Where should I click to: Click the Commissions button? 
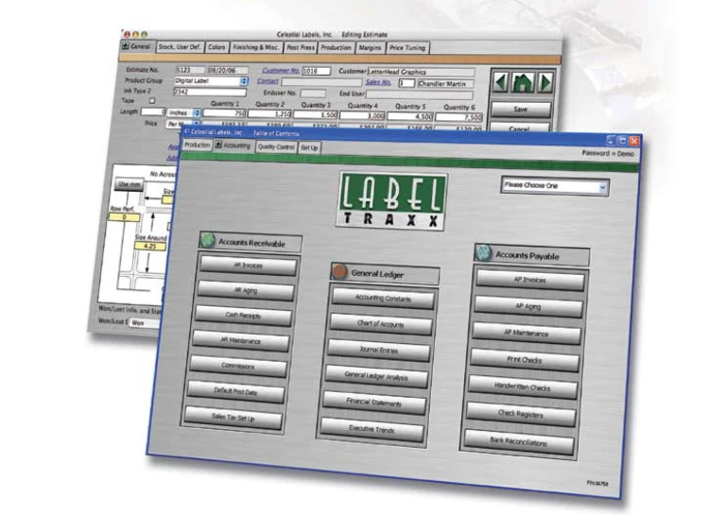[238, 367]
